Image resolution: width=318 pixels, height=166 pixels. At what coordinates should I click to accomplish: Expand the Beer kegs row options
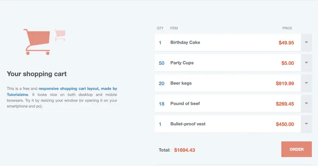[x=306, y=84]
